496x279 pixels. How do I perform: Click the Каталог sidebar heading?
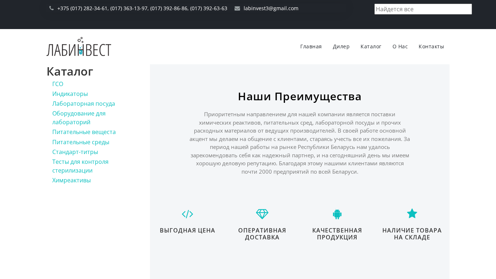[x=70, y=72]
